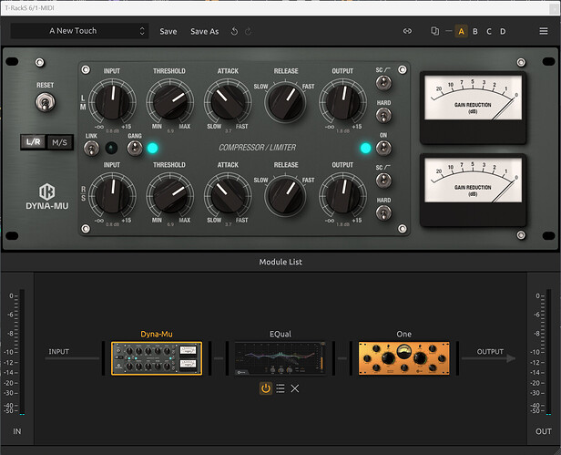
Task: Click the undo arrow icon
Action: [234, 32]
